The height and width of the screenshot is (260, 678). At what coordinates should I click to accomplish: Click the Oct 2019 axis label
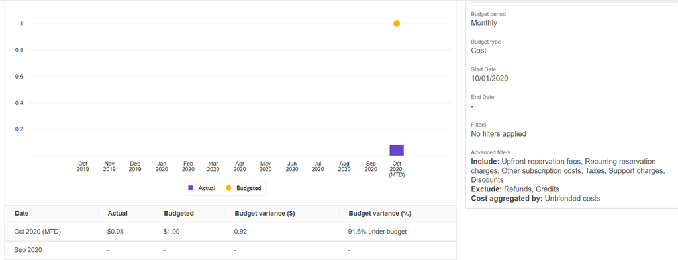click(83, 166)
